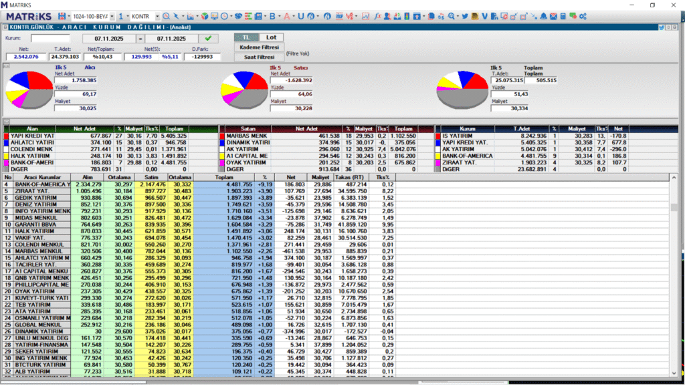Open the fx formula icon
Image resolution: width=685 pixels, height=385 pixels.
tap(377, 16)
